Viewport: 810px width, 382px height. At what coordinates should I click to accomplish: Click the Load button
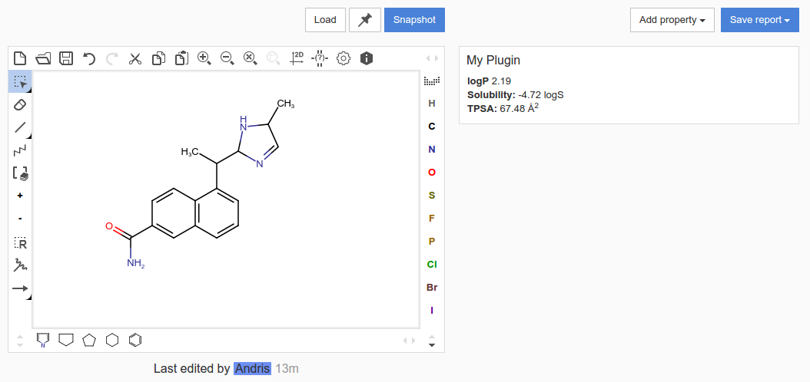325,20
